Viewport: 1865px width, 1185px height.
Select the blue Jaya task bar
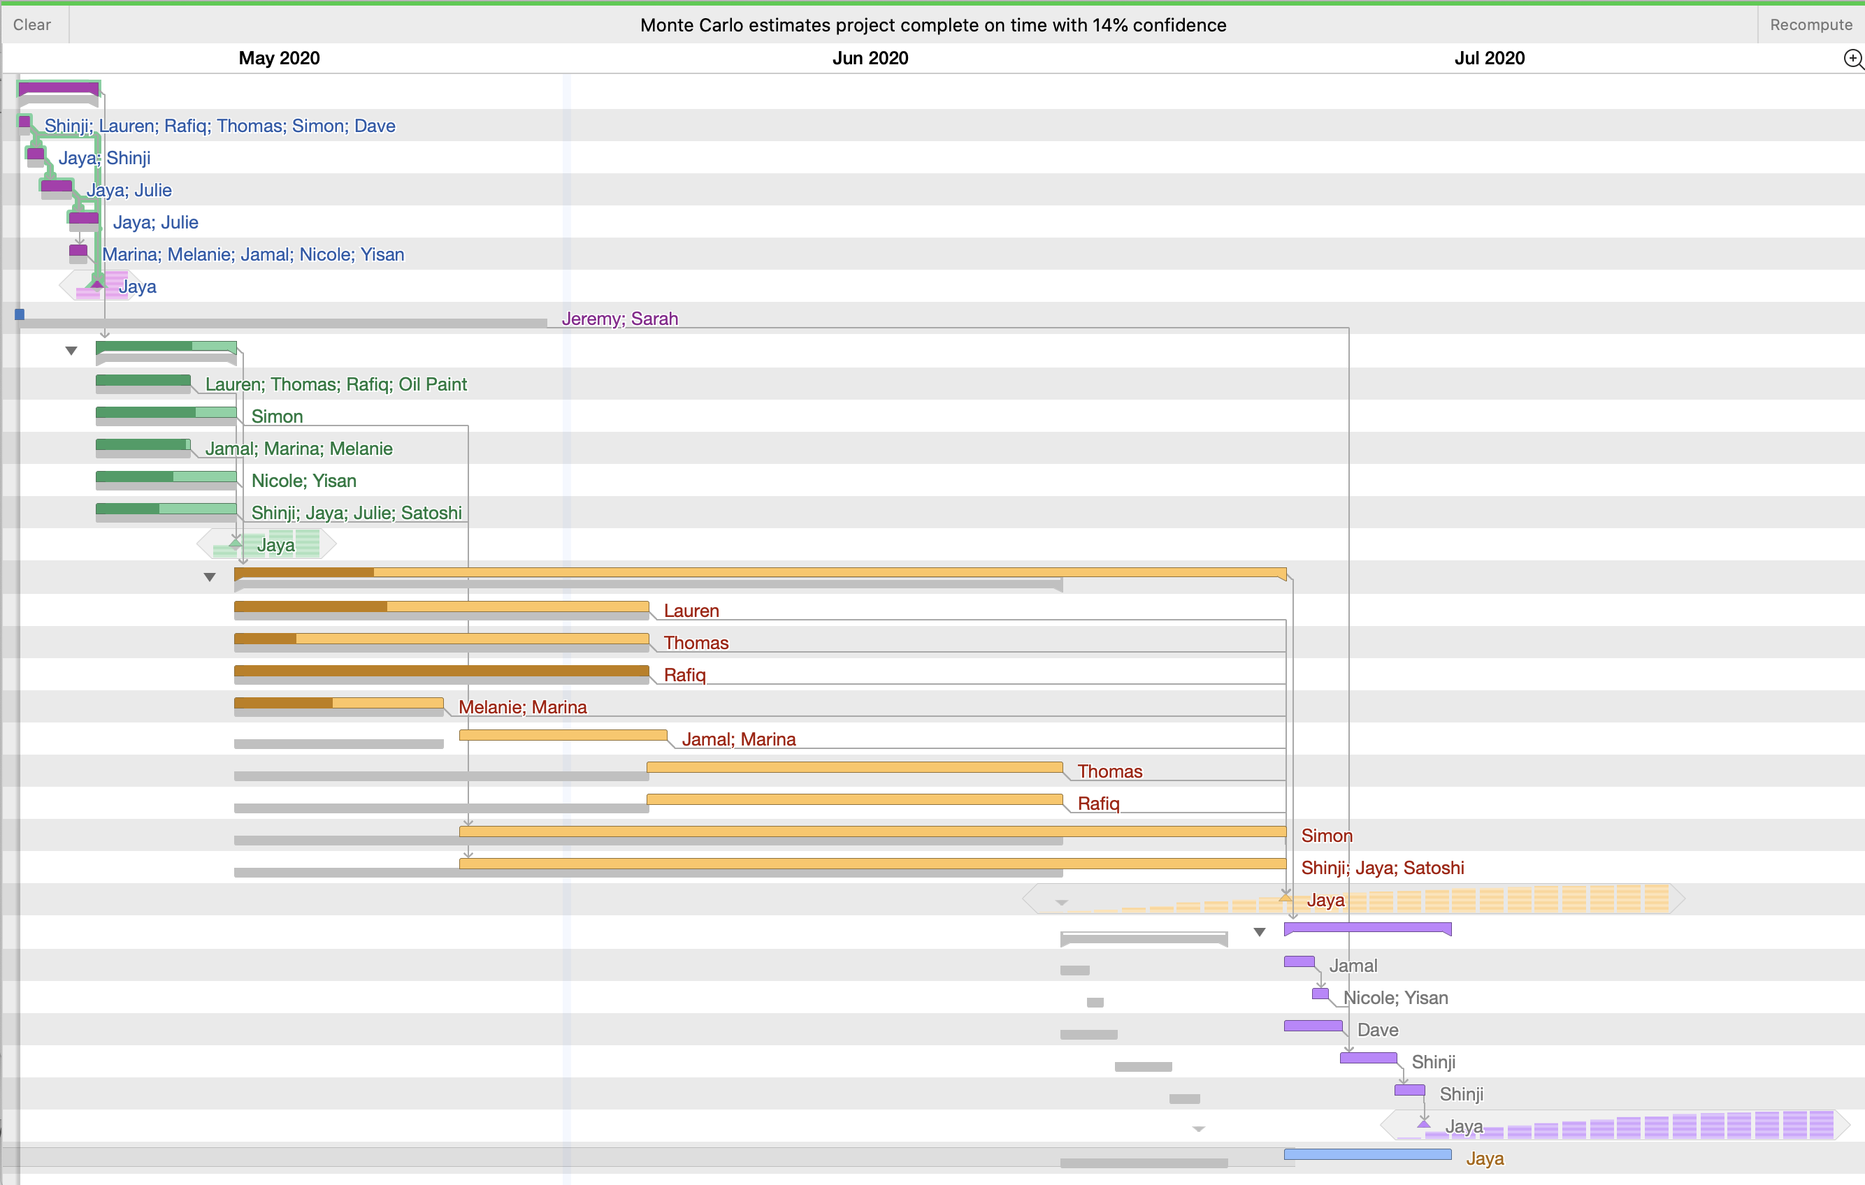tap(1368, 1154)
